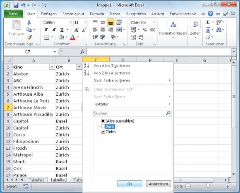Toggle bold formatting F button
Viewport: 240px width, 193px height.
[46, 30]
